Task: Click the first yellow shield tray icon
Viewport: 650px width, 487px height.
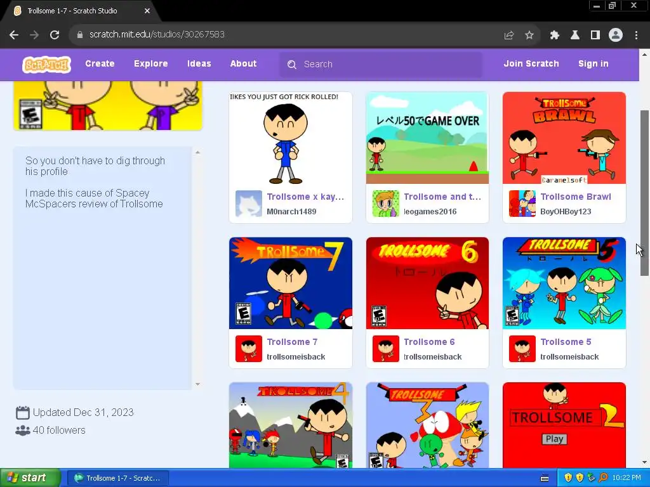Action: pos(568,478)
